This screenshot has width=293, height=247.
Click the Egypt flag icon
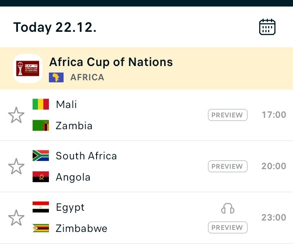click(41, 207)
